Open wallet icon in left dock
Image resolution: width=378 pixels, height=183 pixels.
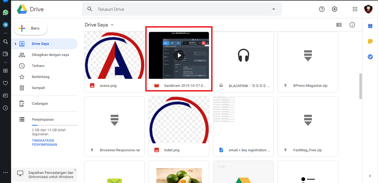[5, 54]
